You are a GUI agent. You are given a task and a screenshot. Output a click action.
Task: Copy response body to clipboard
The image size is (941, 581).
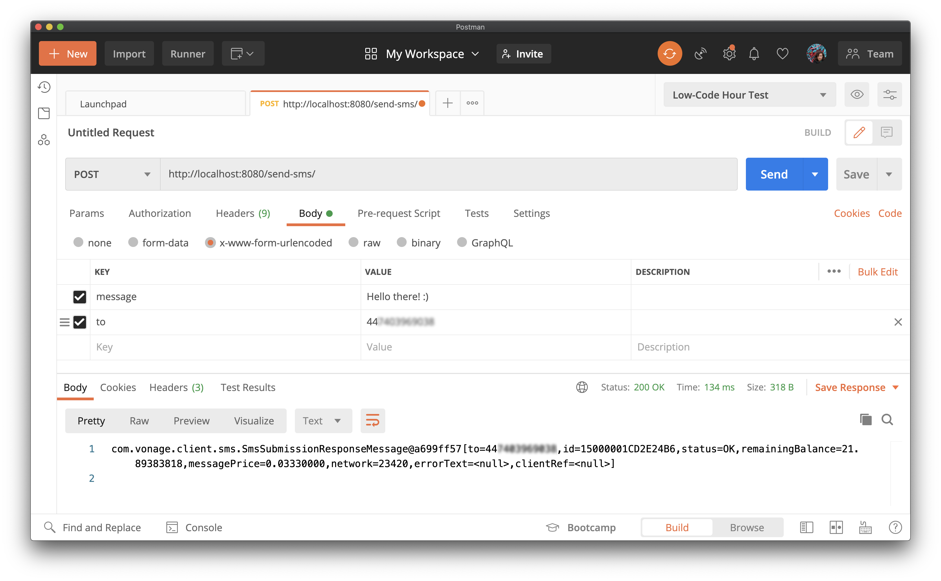[x=865, y=419]
